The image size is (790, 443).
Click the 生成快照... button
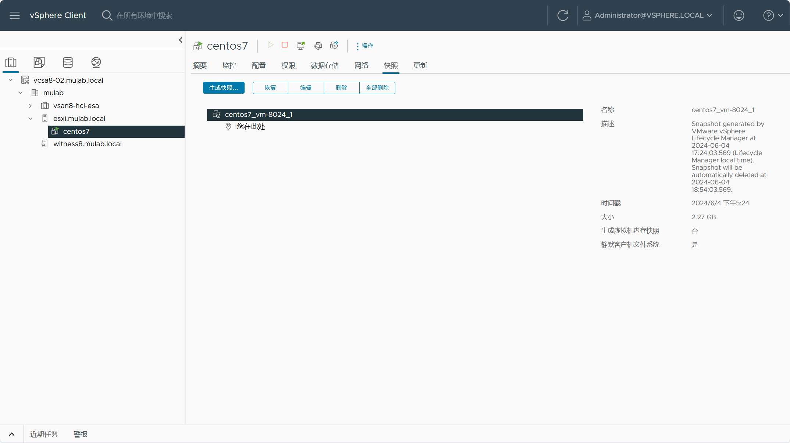tap(224, 88)
